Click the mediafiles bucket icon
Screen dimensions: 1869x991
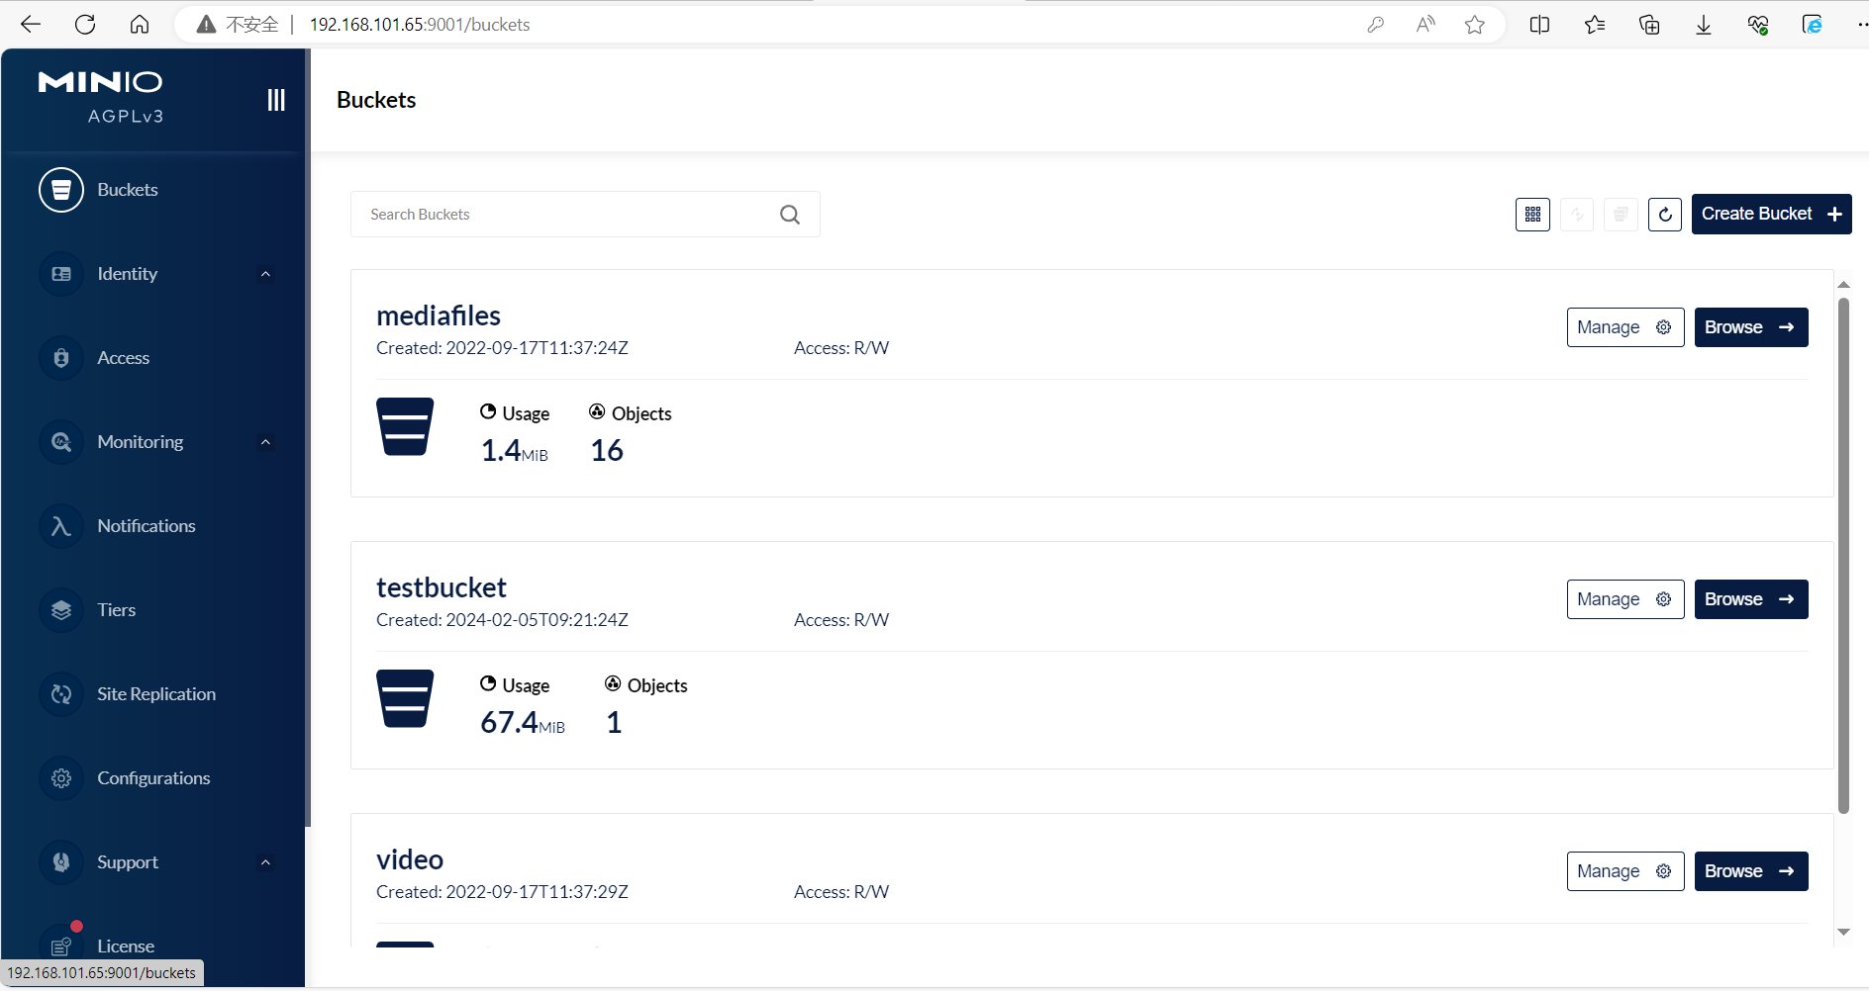coord(405,426)
